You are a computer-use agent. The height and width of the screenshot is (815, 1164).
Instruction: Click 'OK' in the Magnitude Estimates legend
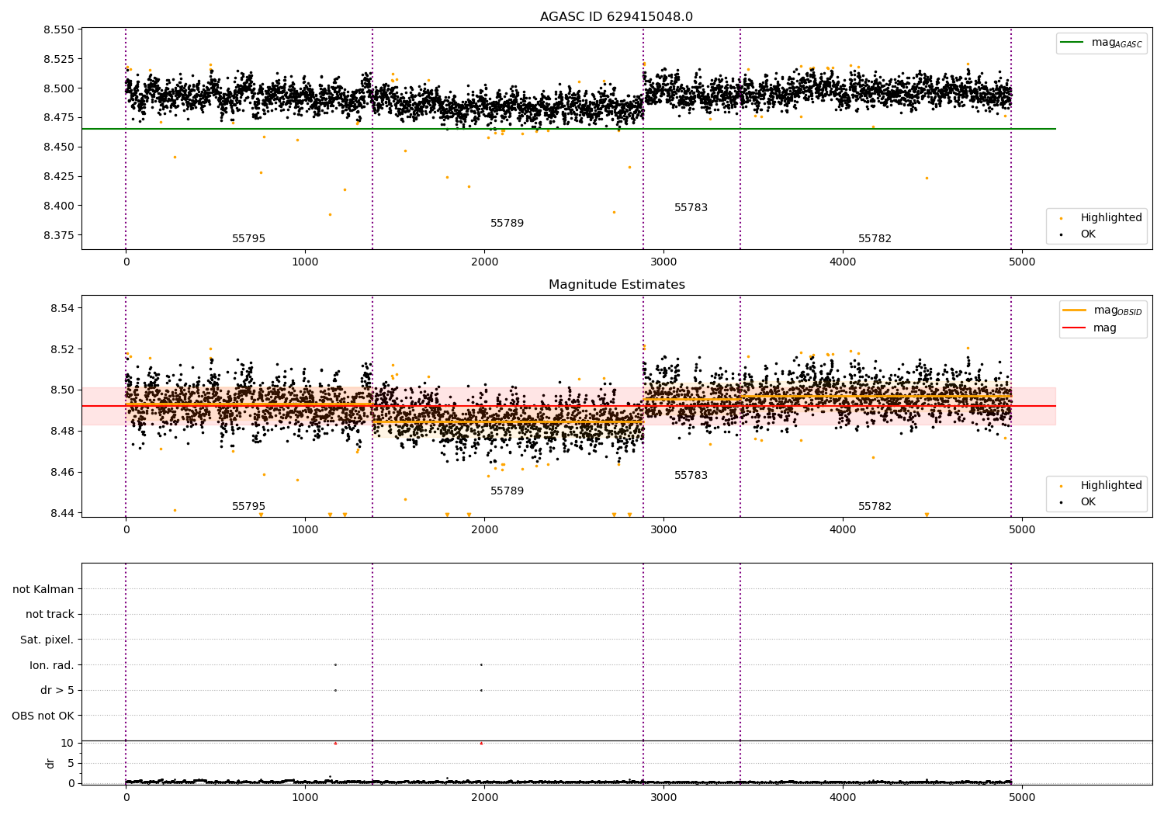(1088, 501)
